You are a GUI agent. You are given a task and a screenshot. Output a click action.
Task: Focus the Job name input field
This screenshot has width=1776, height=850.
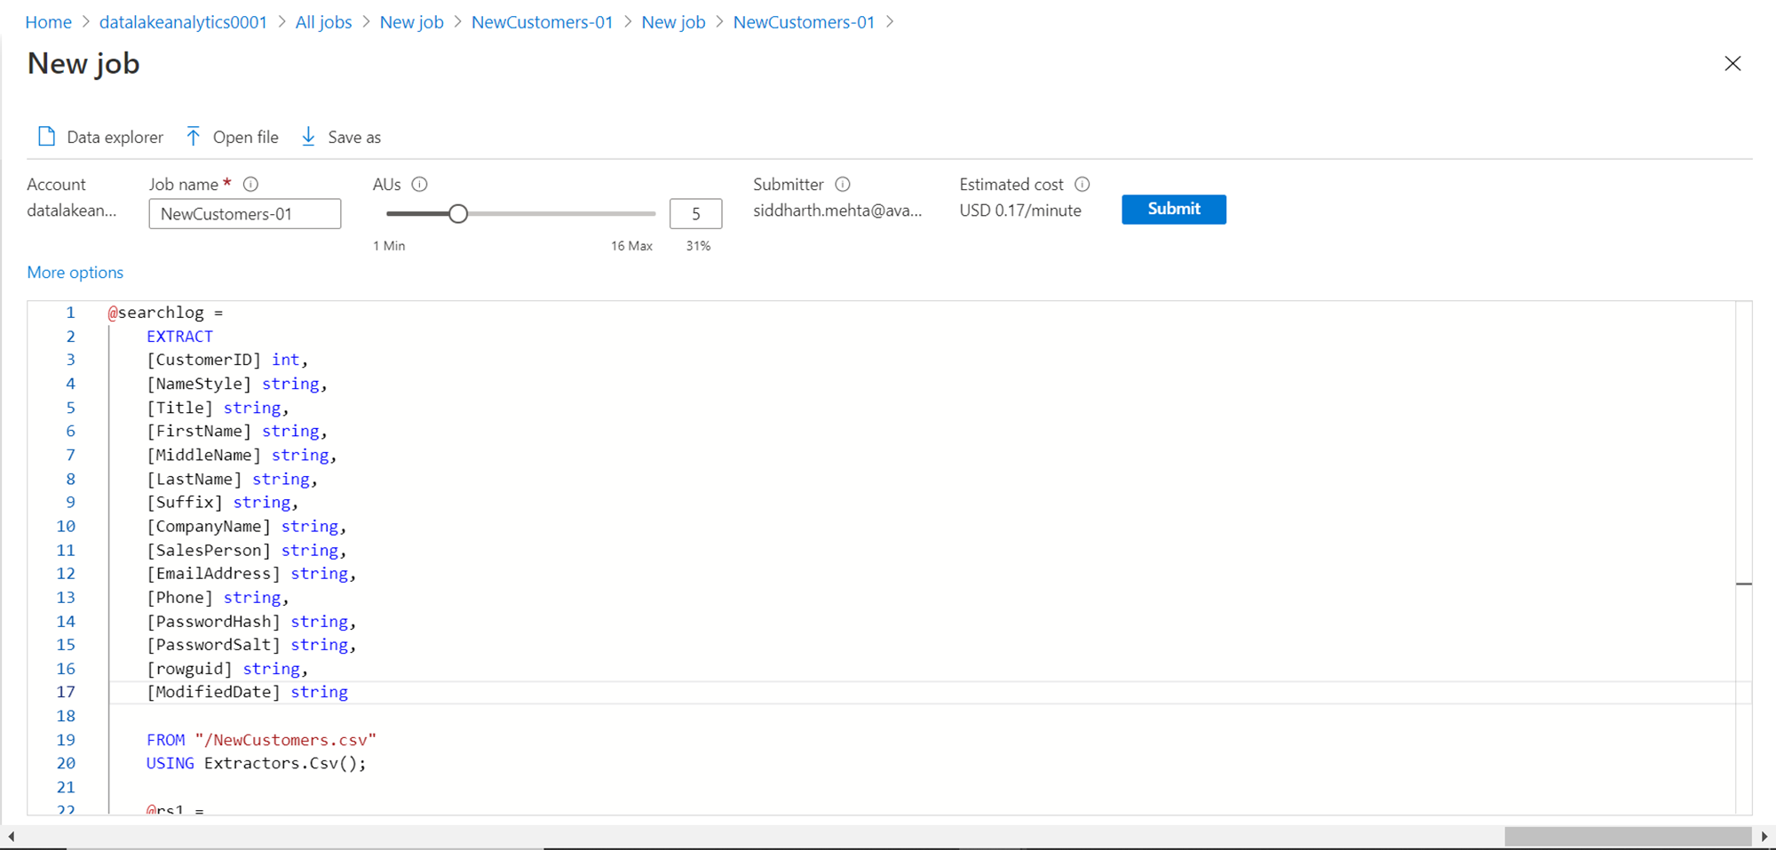(x=245, y=214)
